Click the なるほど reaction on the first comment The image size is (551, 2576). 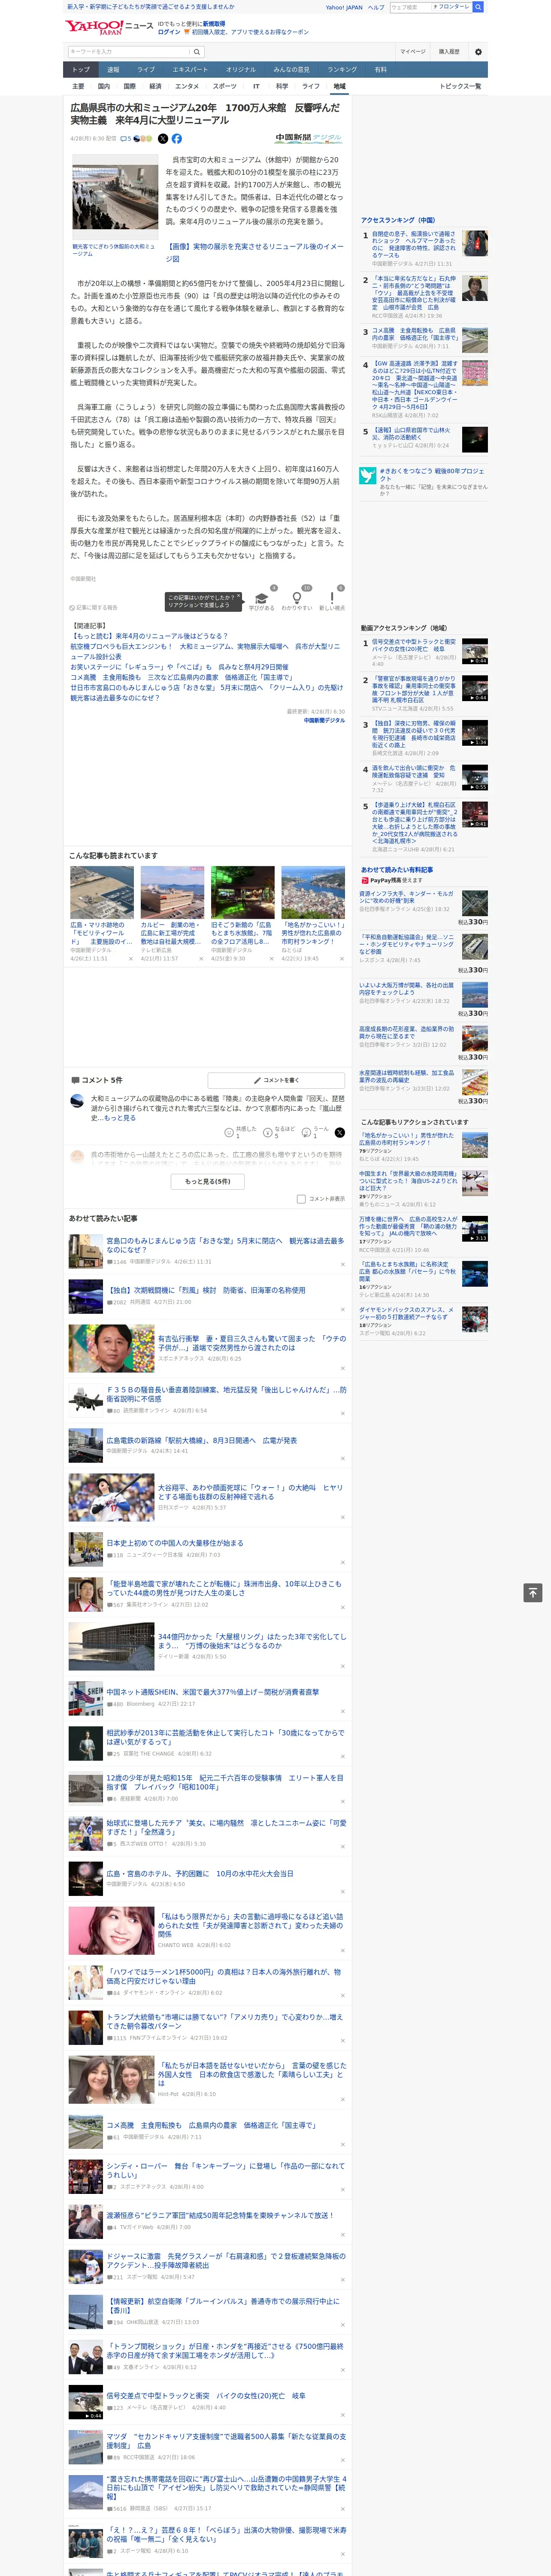coord(268,1132)
